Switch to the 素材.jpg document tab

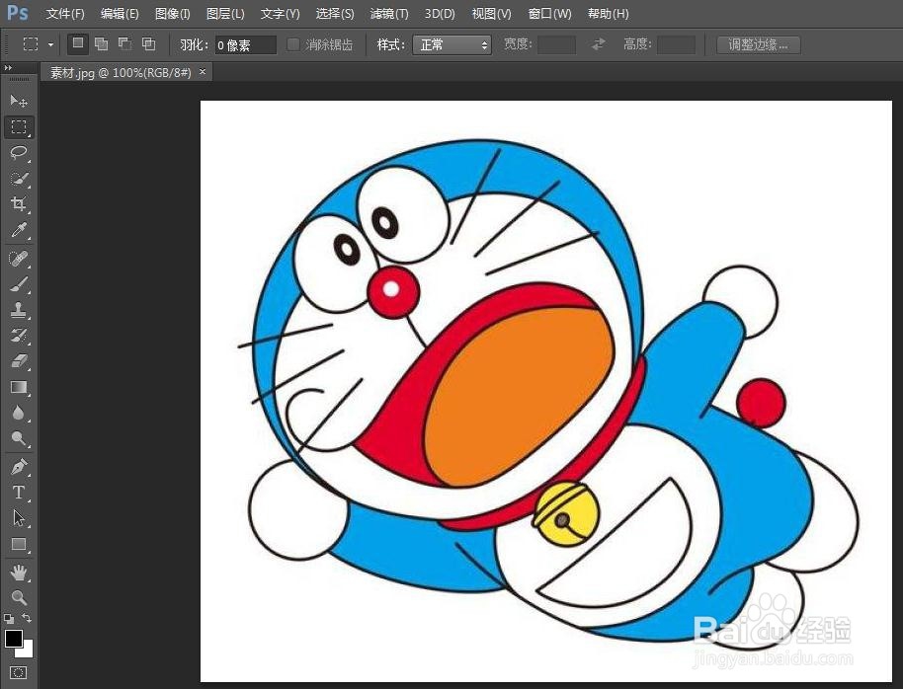coord(121,72)
